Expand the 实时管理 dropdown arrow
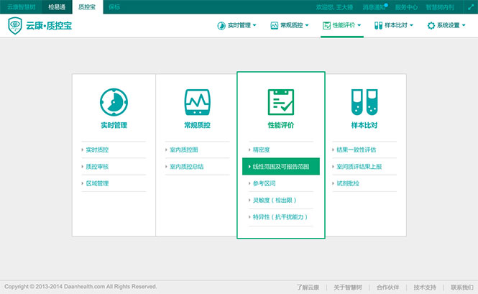The width and height of the screenshot is (478, 294). [x=254, y=25]
